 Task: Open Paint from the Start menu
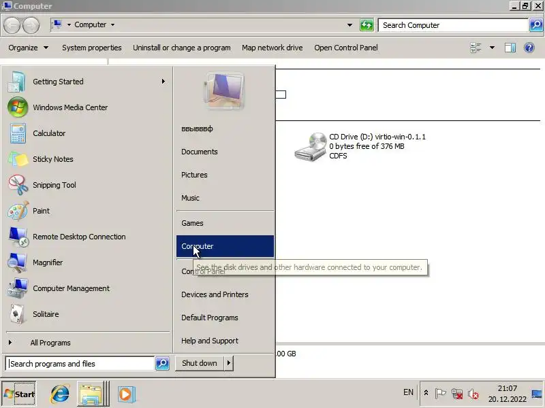point(87,211)
